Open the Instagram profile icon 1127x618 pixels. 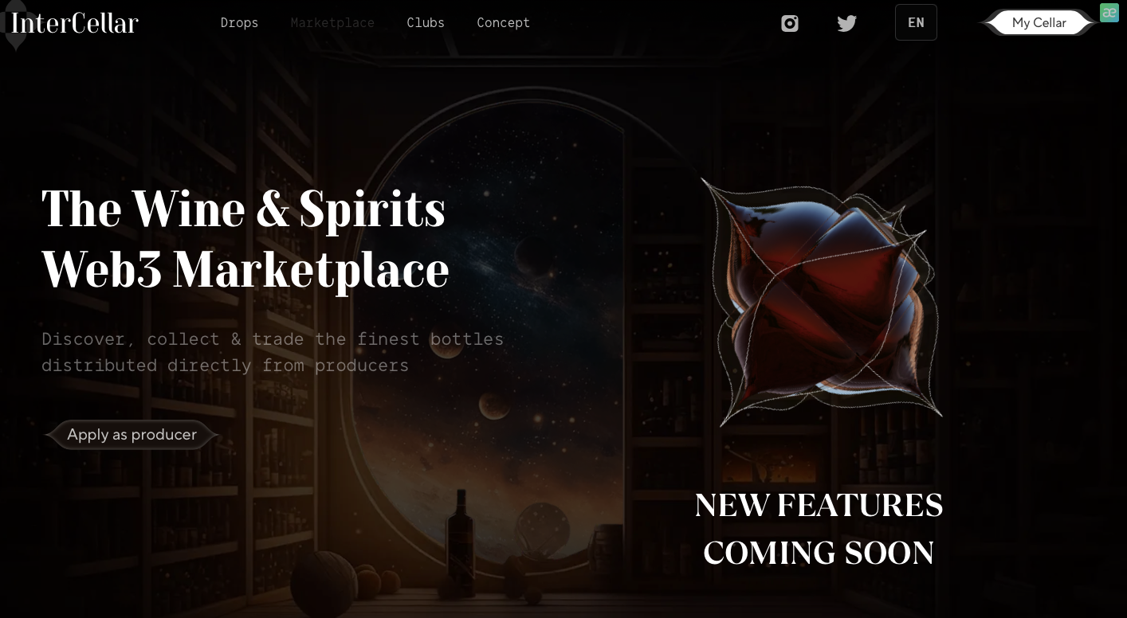[790, 23]
